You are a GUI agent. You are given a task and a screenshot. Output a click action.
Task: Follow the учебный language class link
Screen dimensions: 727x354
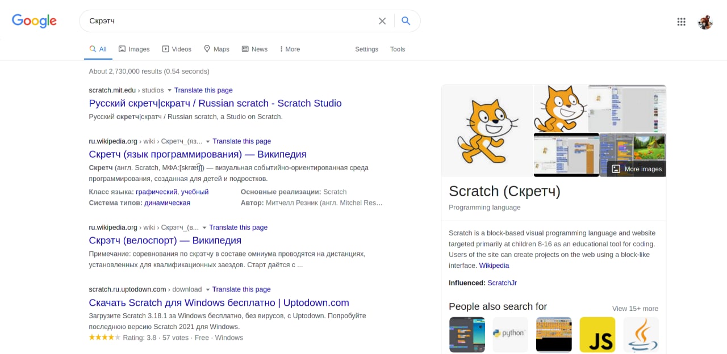click(195, 192)
